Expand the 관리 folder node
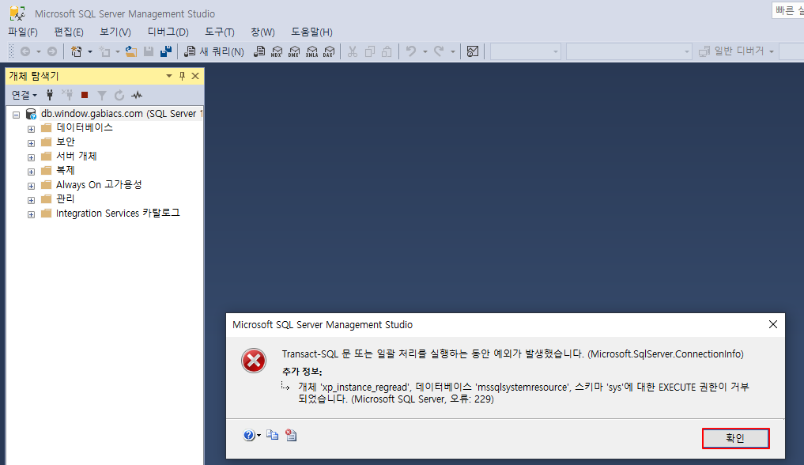 31,200
